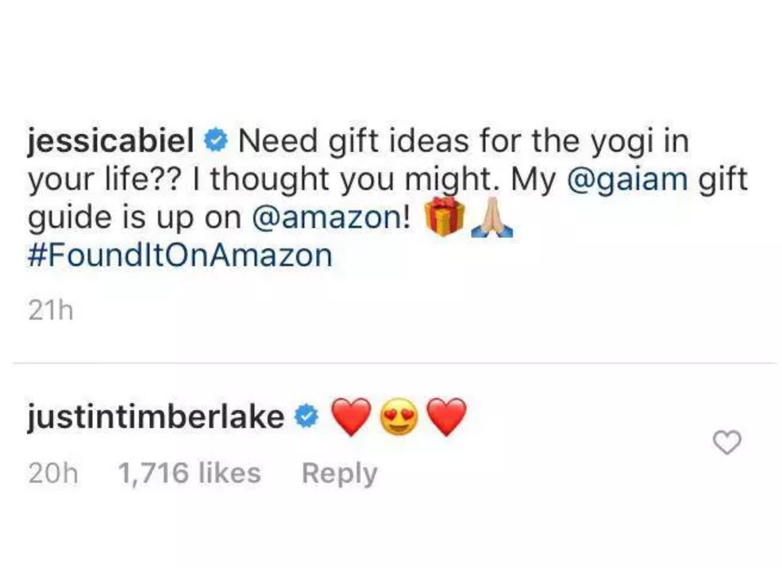782x568 pixels.
Task: Open the #FoundItOnAmazon hashtag
Action: pyautogui.click(x=180, y=255)
